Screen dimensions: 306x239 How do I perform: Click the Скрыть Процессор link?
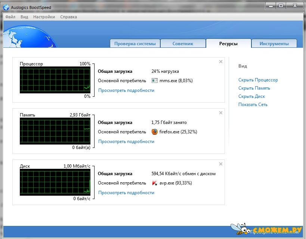click(258, 80)
